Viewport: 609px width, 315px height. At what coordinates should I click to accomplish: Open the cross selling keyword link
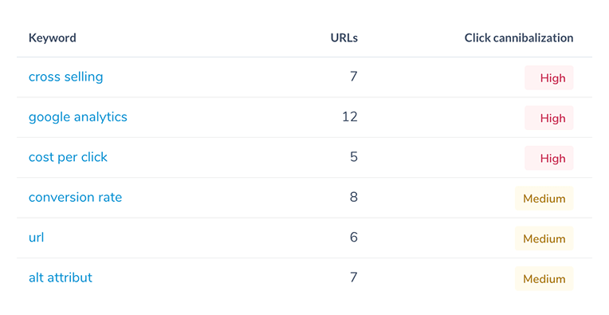[x=65, y=77]
